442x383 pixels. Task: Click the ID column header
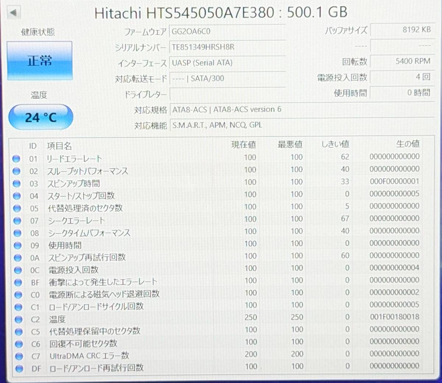point(33,146)
